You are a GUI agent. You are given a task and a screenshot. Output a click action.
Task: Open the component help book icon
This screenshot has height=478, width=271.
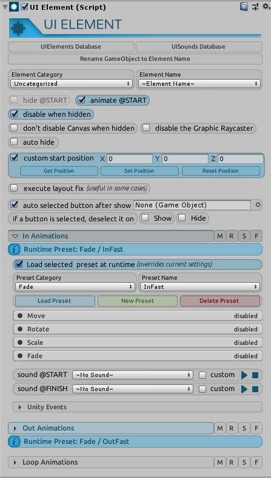tap(244, 7)
